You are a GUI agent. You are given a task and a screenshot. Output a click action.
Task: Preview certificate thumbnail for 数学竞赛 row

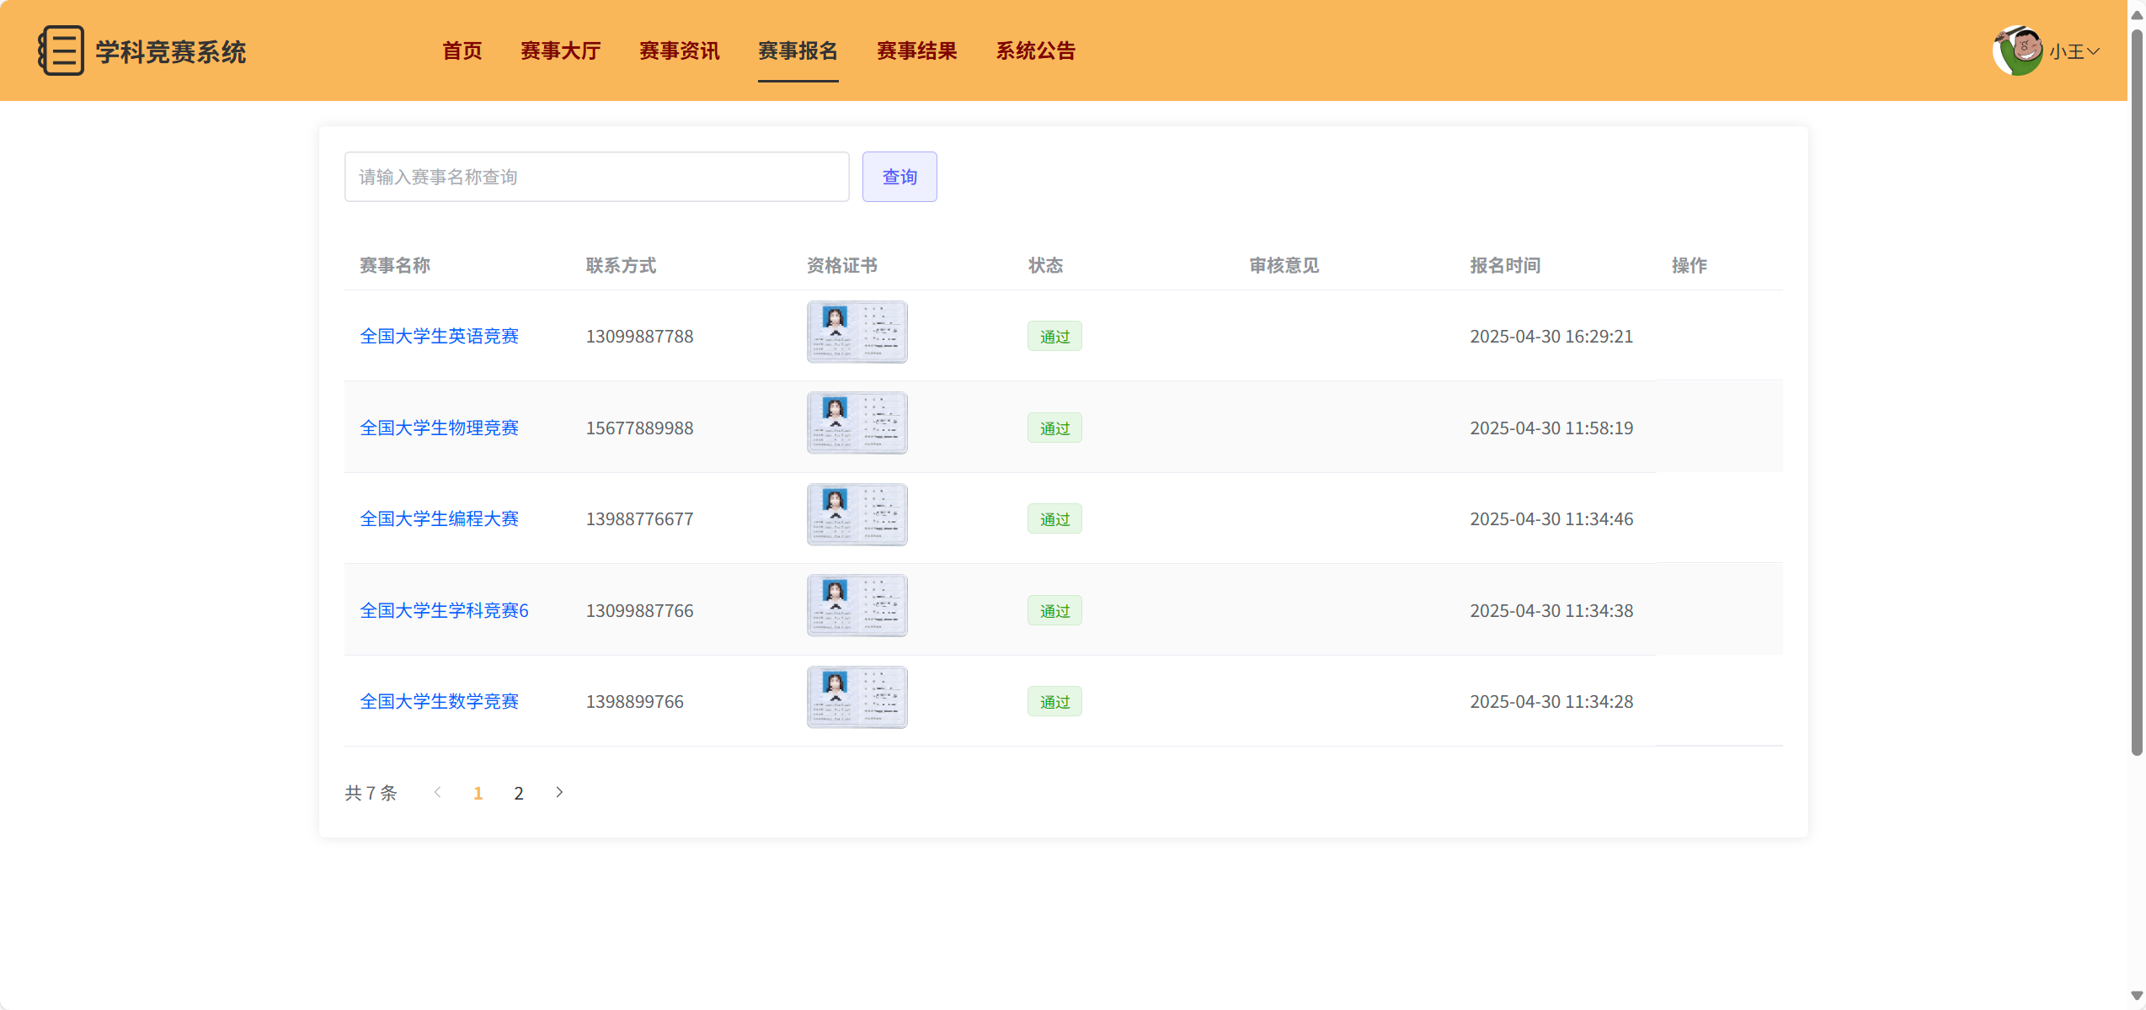(857, 697)
